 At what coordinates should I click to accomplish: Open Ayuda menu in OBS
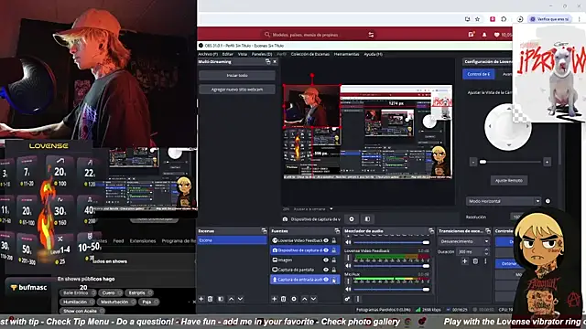373,54
